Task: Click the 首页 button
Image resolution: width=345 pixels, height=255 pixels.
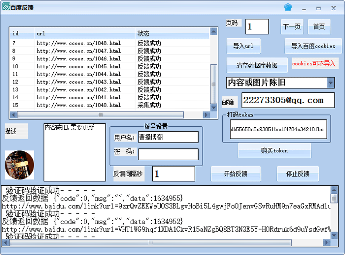Action: 319,27
